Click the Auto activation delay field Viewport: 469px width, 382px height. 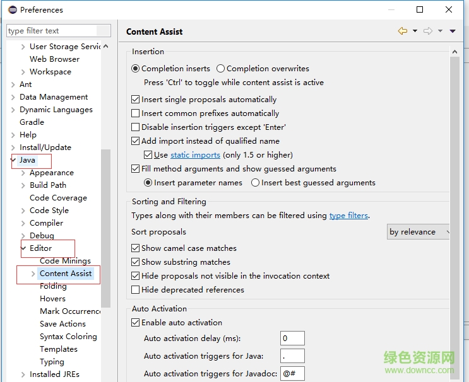[292, 339]
